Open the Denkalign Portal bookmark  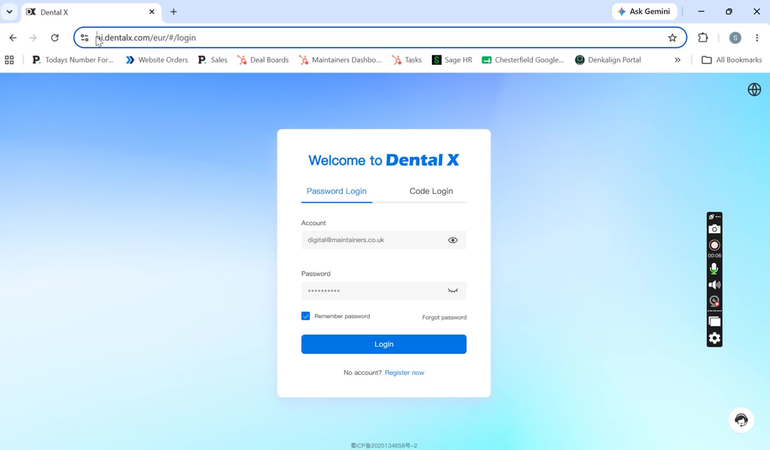pyautogui.click(x=608, y=60)
